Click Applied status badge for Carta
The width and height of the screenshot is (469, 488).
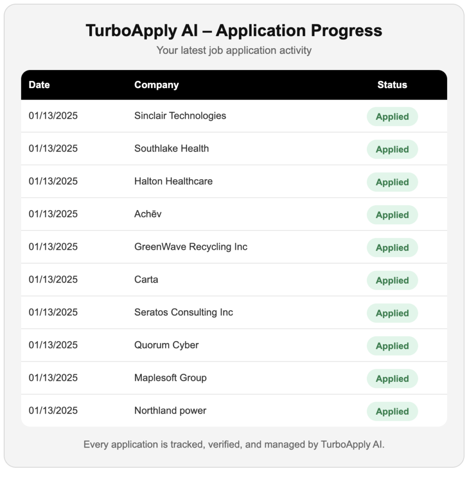coord(392,281)
